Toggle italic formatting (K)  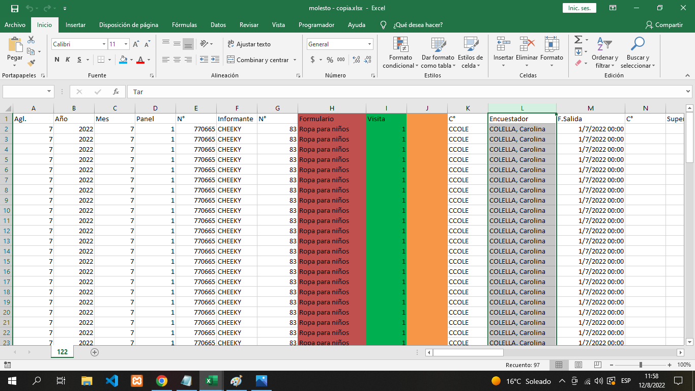click(68, 60)
